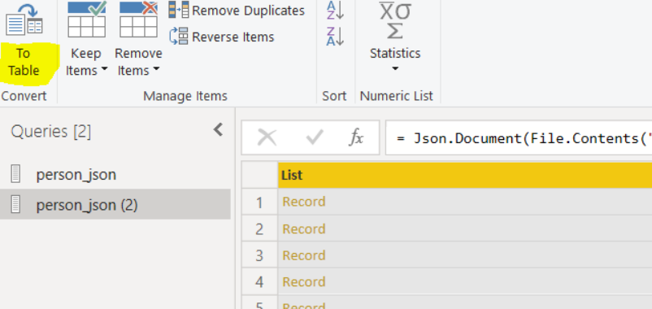Open the Record in row 1
652x309 pixels.
304,202
